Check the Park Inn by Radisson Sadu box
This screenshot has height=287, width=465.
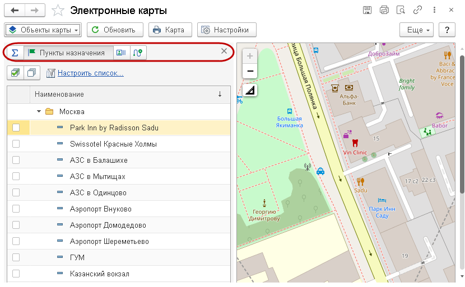(16, 128)
